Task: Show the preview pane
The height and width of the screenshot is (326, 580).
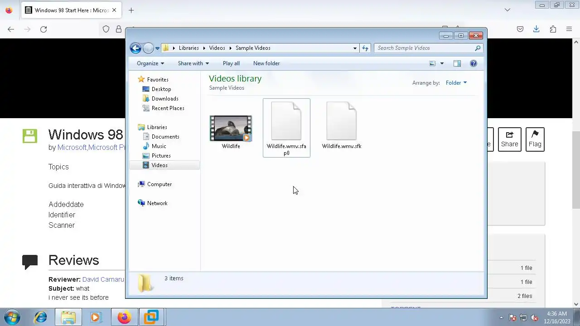Action: [x=457, y=63]
